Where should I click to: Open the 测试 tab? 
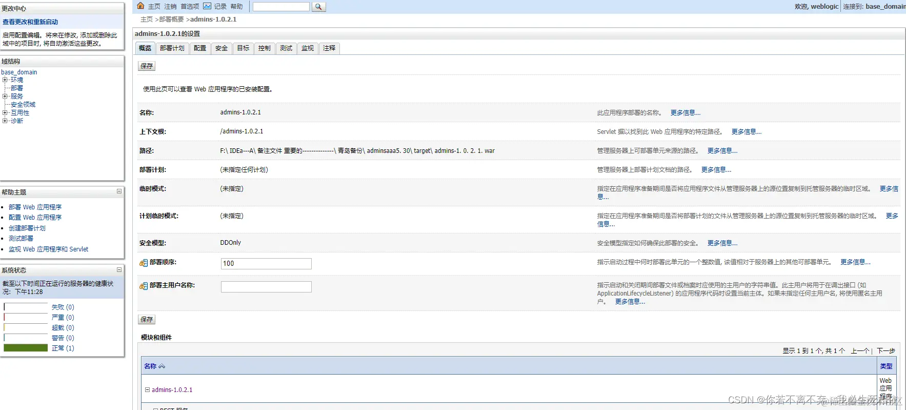[286, 48]
